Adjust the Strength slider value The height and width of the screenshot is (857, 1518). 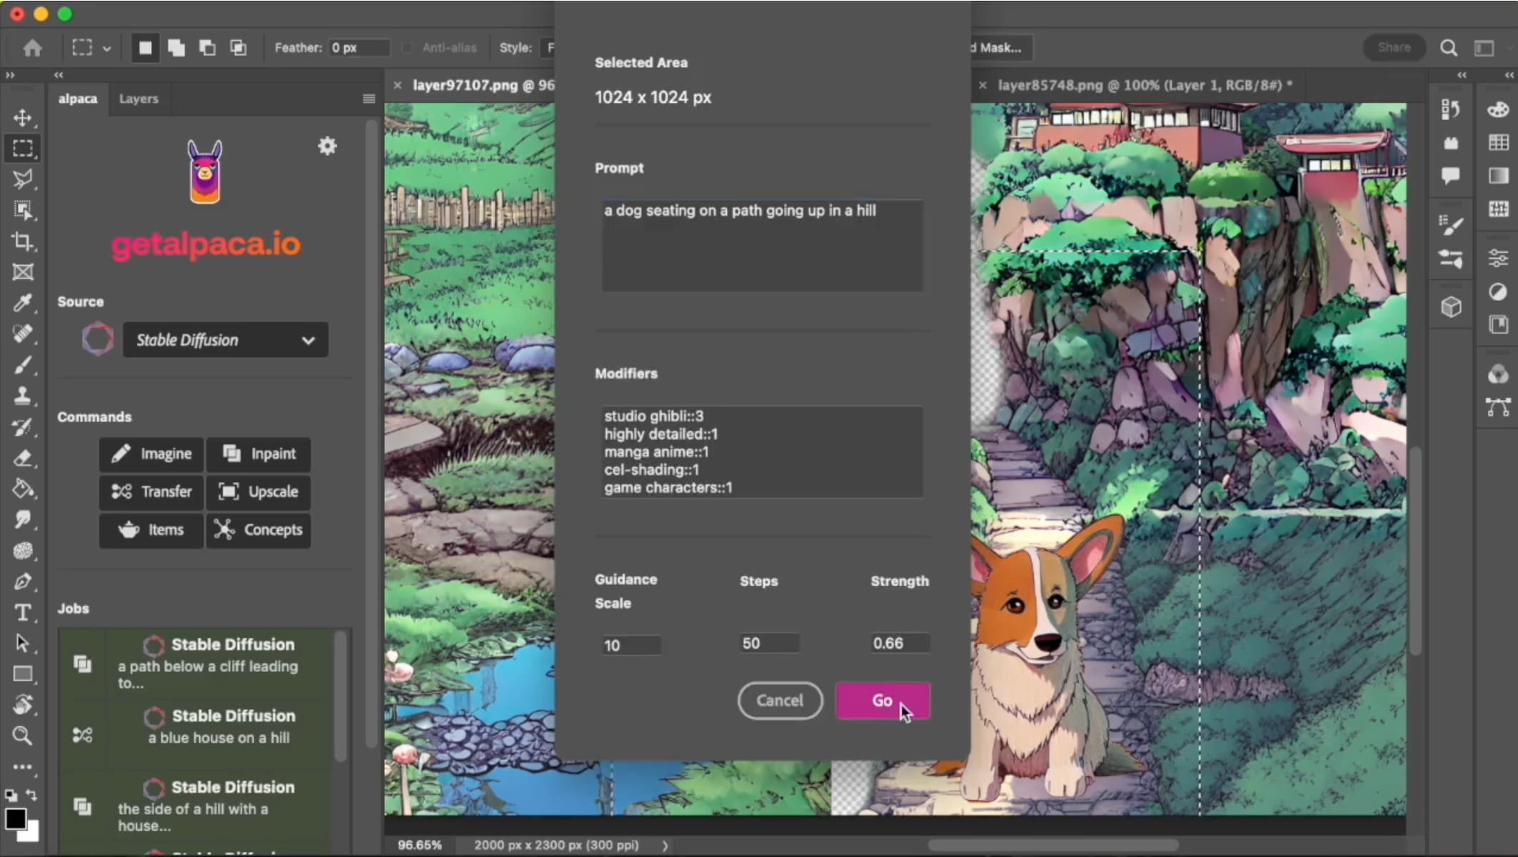[x=899, y=643]
